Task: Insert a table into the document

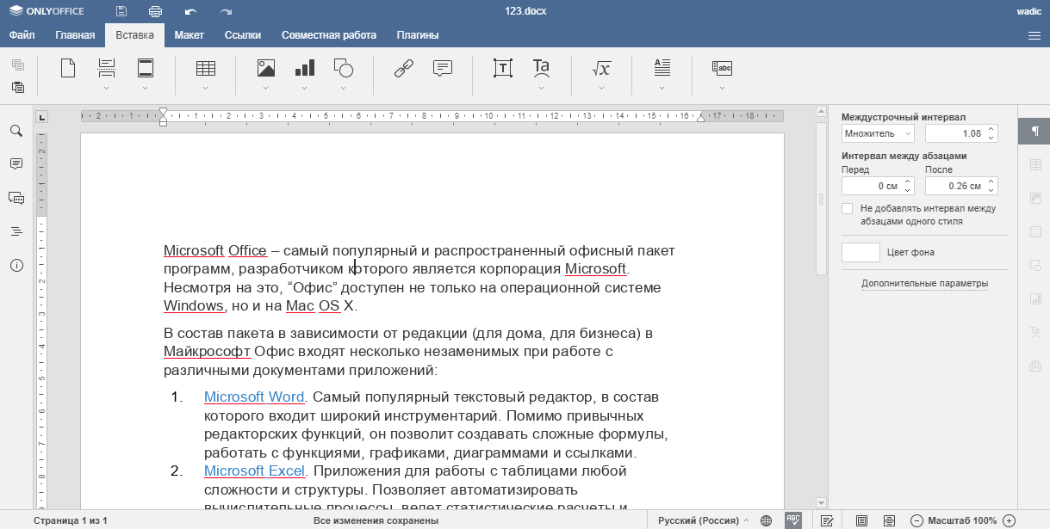Action: point(204,71)
